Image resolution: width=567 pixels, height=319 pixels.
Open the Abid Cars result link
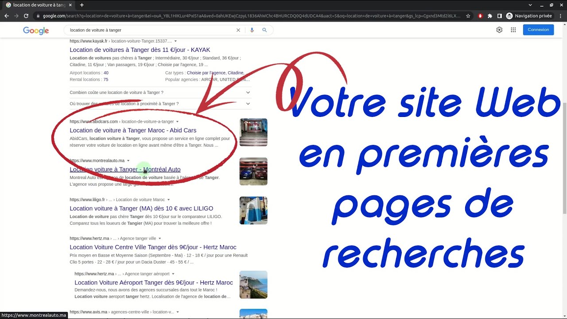[133, 130]
